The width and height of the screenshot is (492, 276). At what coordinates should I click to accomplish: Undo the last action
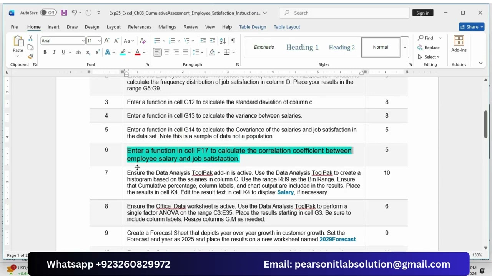(74, 13)
